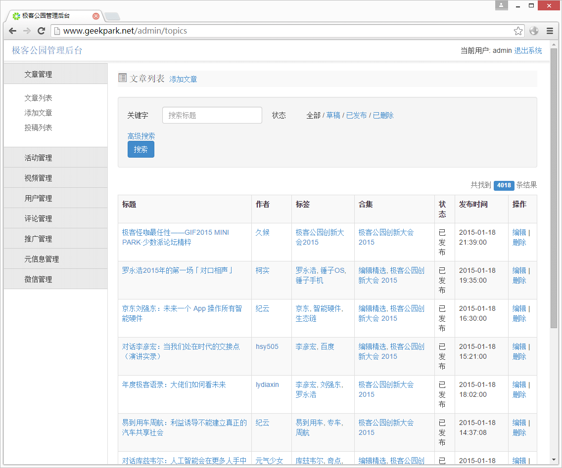The width and height of the screenshot is (562, 468).
Task: Expand the 评论管理 sidebar section
Action: (x=55, y=218)
